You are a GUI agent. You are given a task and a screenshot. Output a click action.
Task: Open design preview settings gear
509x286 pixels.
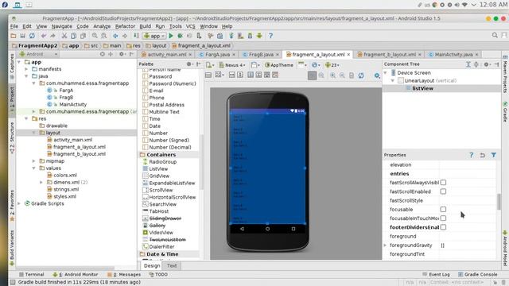377,75
